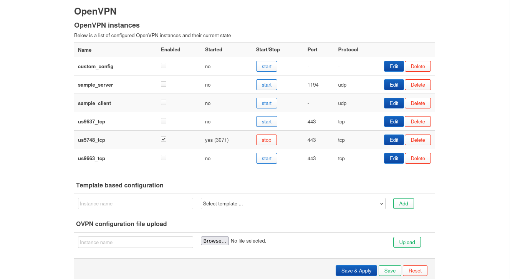
Task: Click the Started column header
Action: pyautogui.click(x=214, y=49)
